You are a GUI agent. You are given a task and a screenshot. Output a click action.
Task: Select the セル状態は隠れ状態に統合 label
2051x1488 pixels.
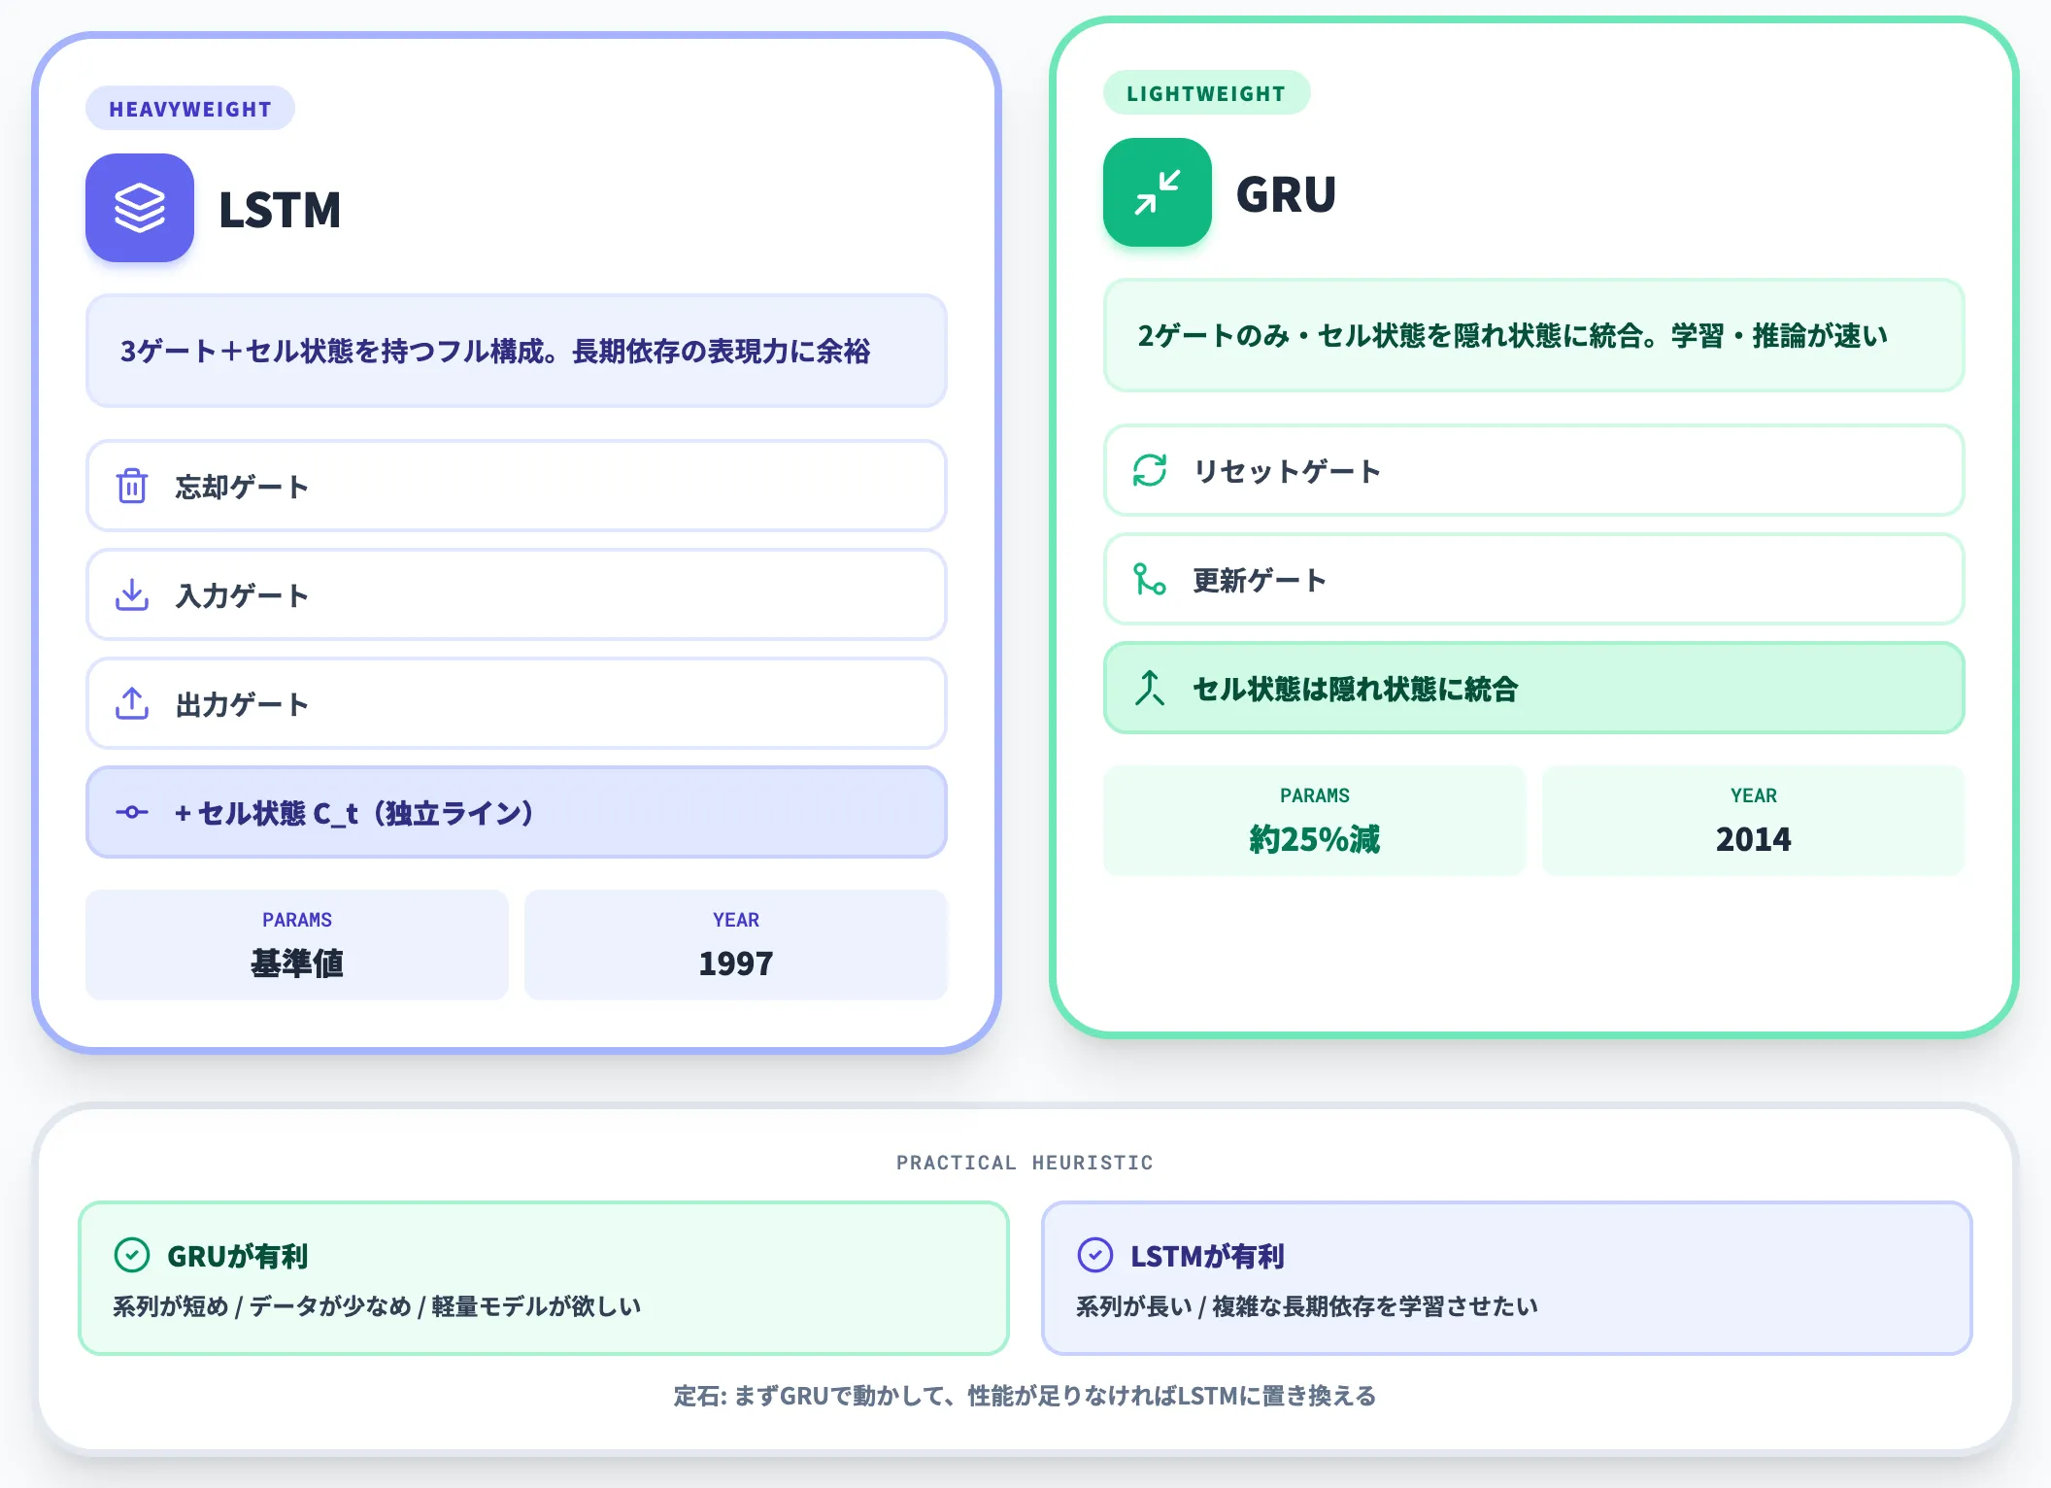(x=1356, y=689)
